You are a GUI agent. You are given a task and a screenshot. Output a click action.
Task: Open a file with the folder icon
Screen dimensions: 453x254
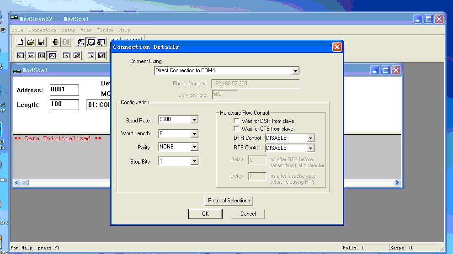[x=31, y=42]
